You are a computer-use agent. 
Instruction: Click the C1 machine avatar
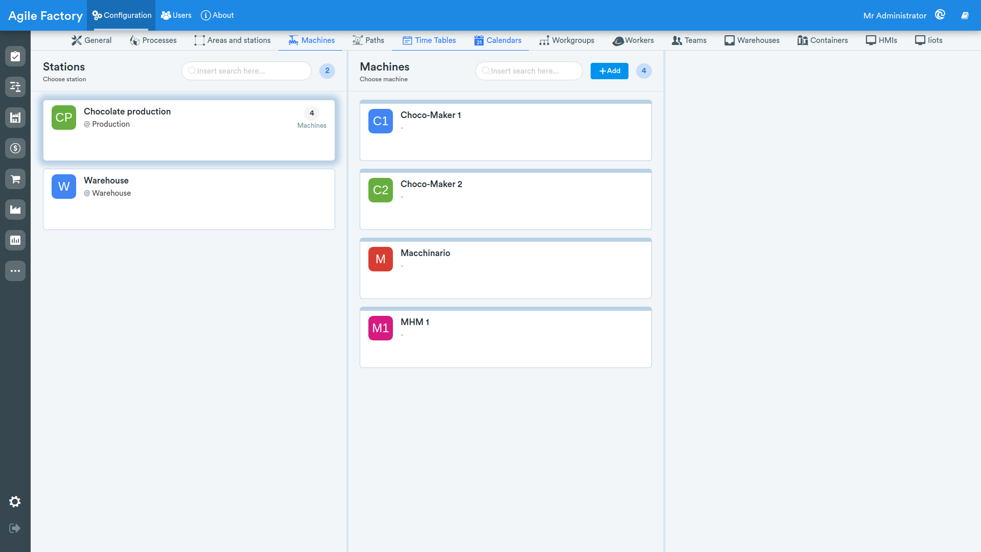click(381, 121)
